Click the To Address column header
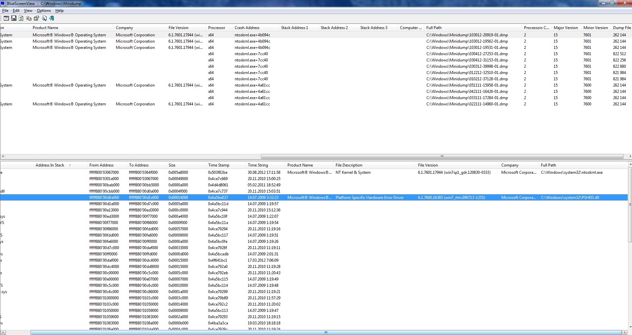The height and width of the screenshot is (335, 632). (147, 165)
